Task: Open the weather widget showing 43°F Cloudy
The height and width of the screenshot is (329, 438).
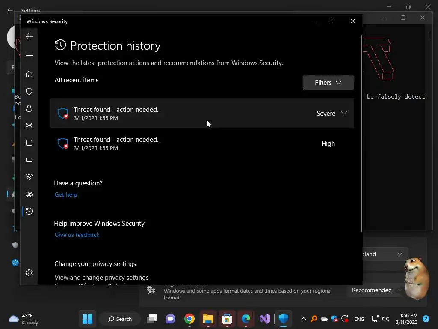Action: [24, 319]
